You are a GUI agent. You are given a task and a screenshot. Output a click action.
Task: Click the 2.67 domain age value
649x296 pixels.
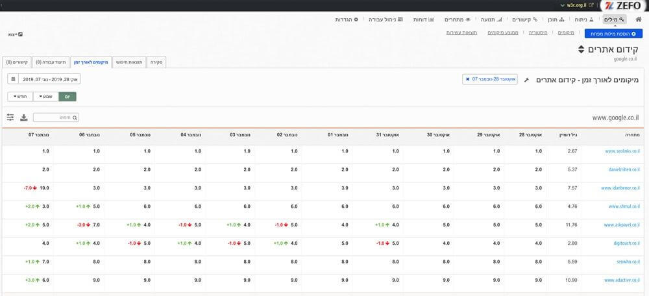(x=572, y=151)
